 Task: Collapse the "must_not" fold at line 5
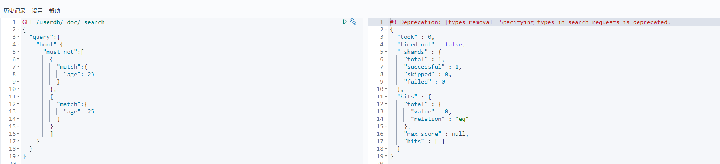point(18,52)
